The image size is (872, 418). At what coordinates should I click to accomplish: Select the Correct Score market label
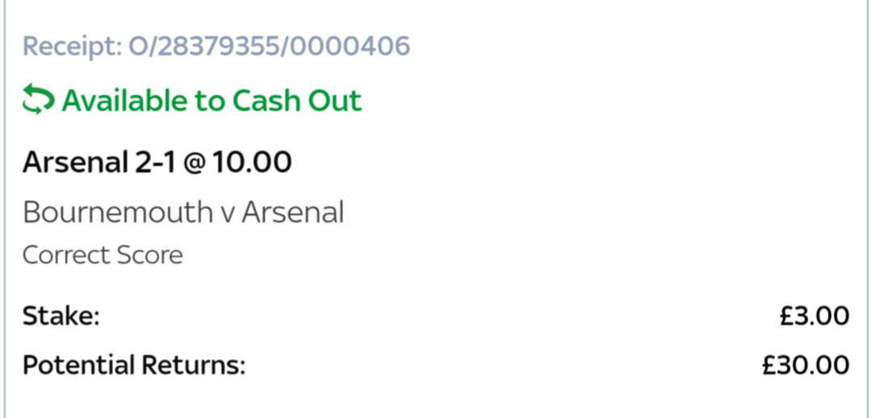103,256
